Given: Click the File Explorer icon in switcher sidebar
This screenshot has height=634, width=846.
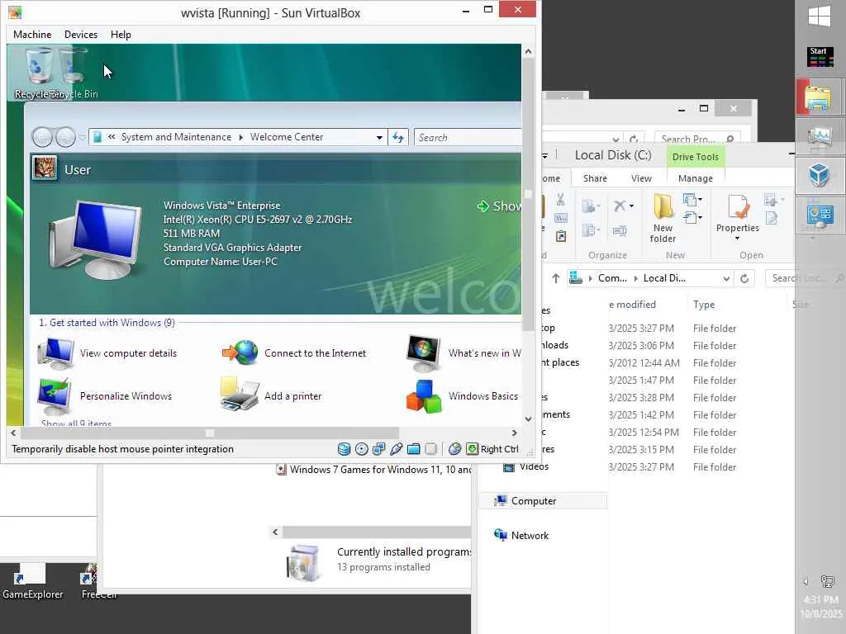Looking at the screenshot, I should 819,97.
